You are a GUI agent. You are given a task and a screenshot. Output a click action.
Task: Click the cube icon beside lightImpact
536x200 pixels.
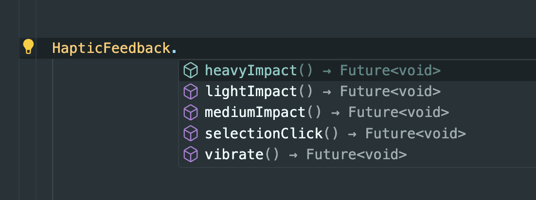(x=191, y=91)
